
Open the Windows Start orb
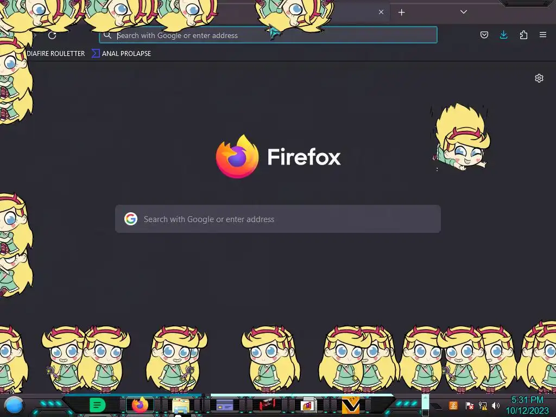pos(14,405)
